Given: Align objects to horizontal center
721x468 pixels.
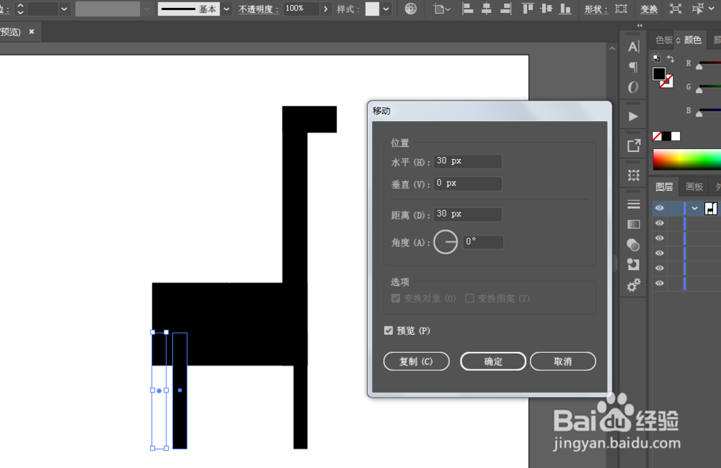Looking at the screenshot, I should (x=487, y=9).
